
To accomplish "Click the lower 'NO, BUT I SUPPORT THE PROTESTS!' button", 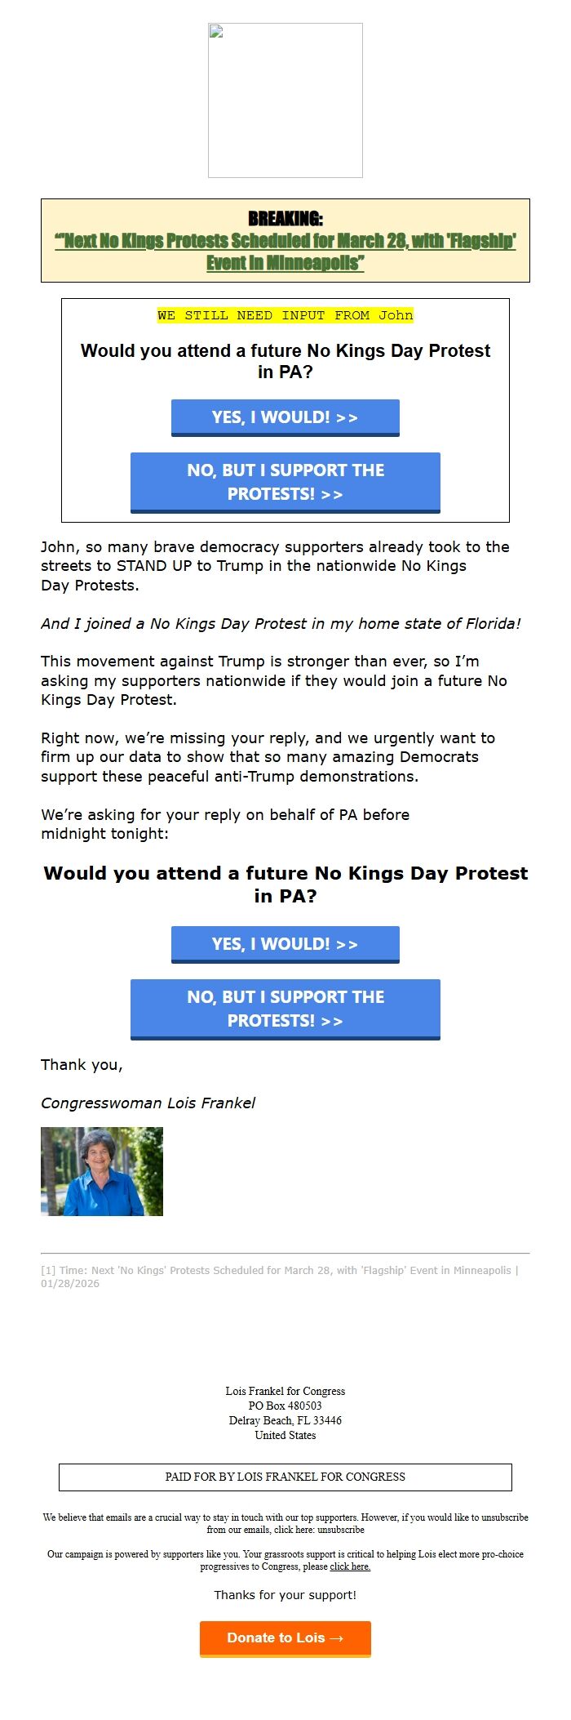I will pyautogui.click(x=285, y=1009).
